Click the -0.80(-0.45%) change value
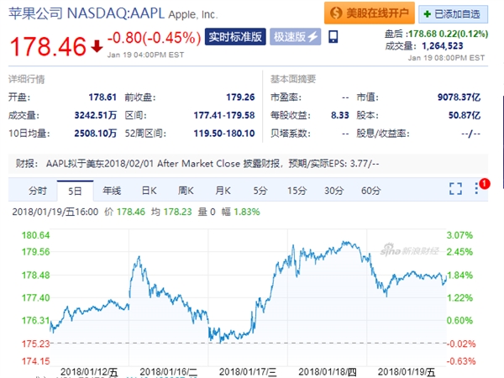Image resolution: width=504 pixels, height=378 pixels. (154, 38)
